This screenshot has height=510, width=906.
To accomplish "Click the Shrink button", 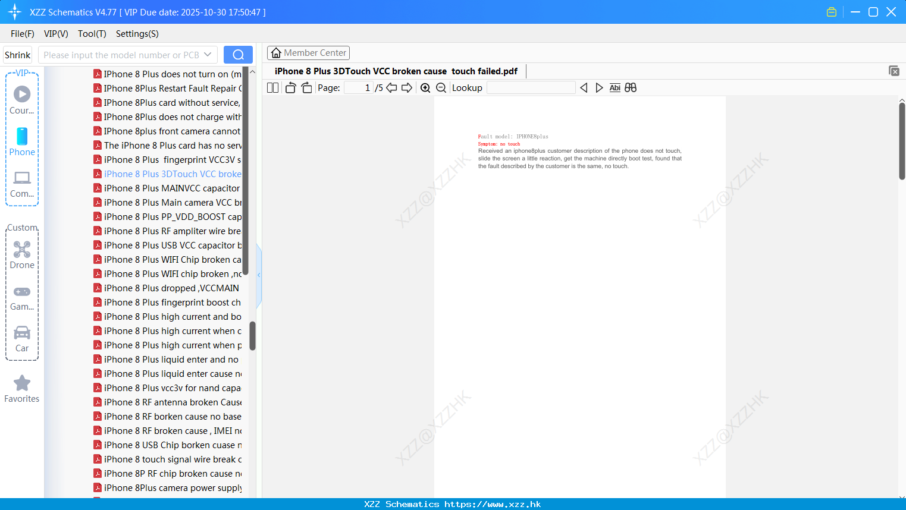I will [17, 55].
